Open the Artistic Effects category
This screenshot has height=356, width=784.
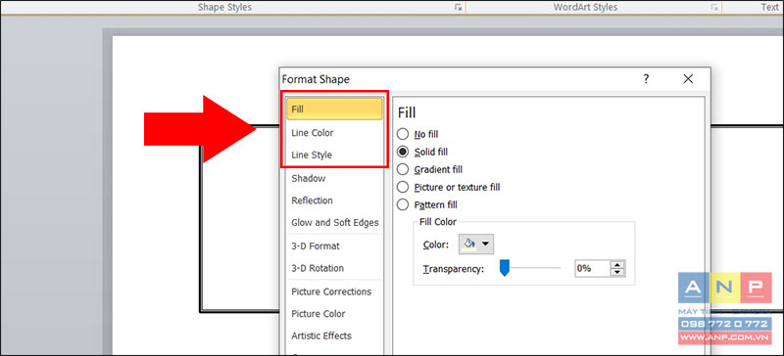click(334, 335)
